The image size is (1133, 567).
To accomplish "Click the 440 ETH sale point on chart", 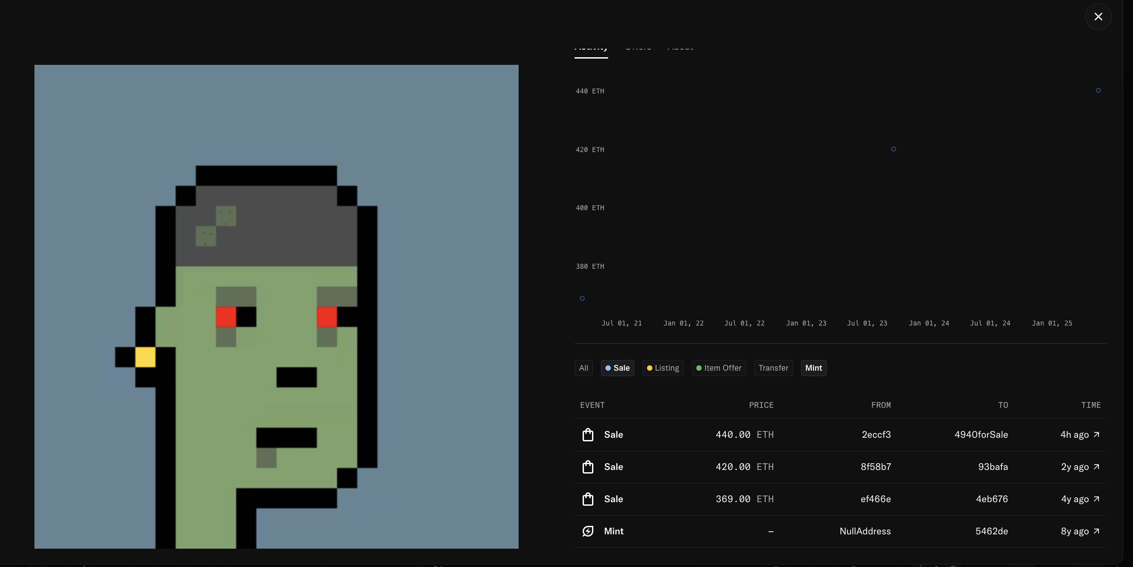I will [1098, 90].
